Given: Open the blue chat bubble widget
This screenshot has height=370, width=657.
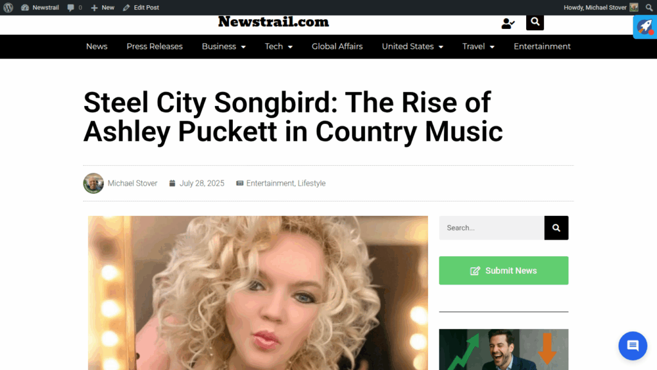Looking at the screenshot, I should click(x=633, y=346).
